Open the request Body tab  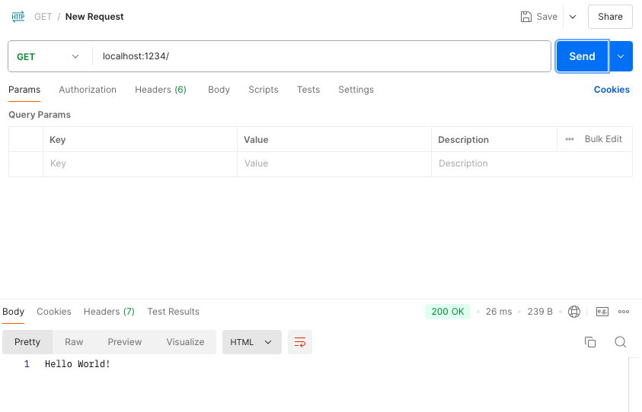tap(219, 90)
